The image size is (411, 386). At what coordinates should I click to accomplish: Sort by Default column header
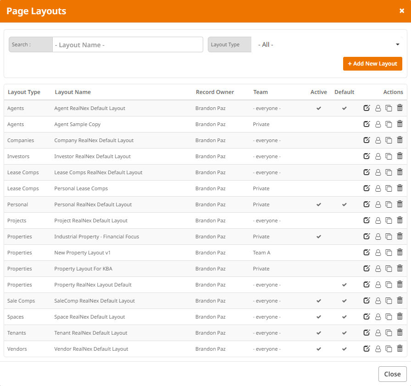pyautogui.click(x=344, y=92)
